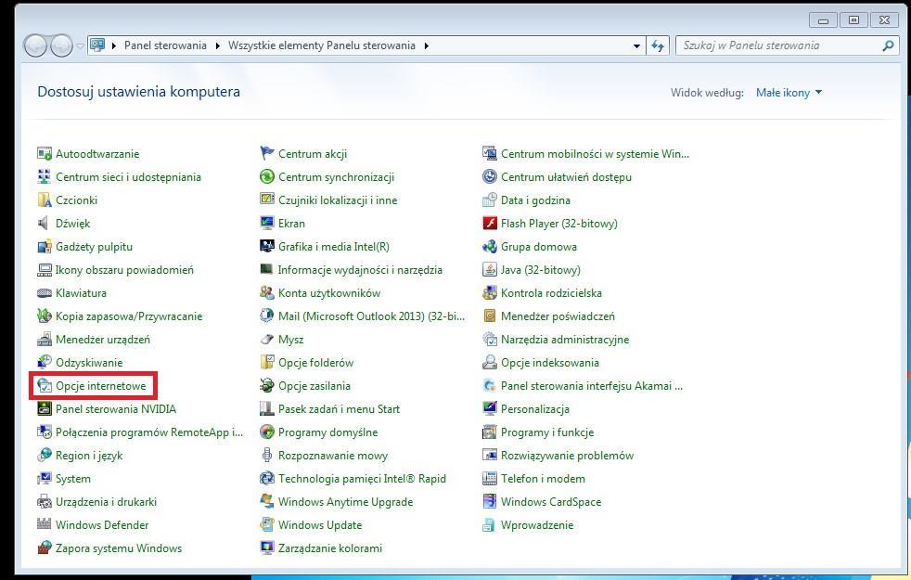Click the Data i godzina clock icon
Viewport: 911px width, 580px height.
[x=490, y=200]
